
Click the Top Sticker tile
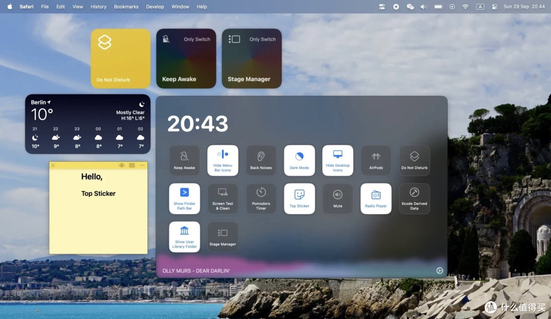pos(299,199)
